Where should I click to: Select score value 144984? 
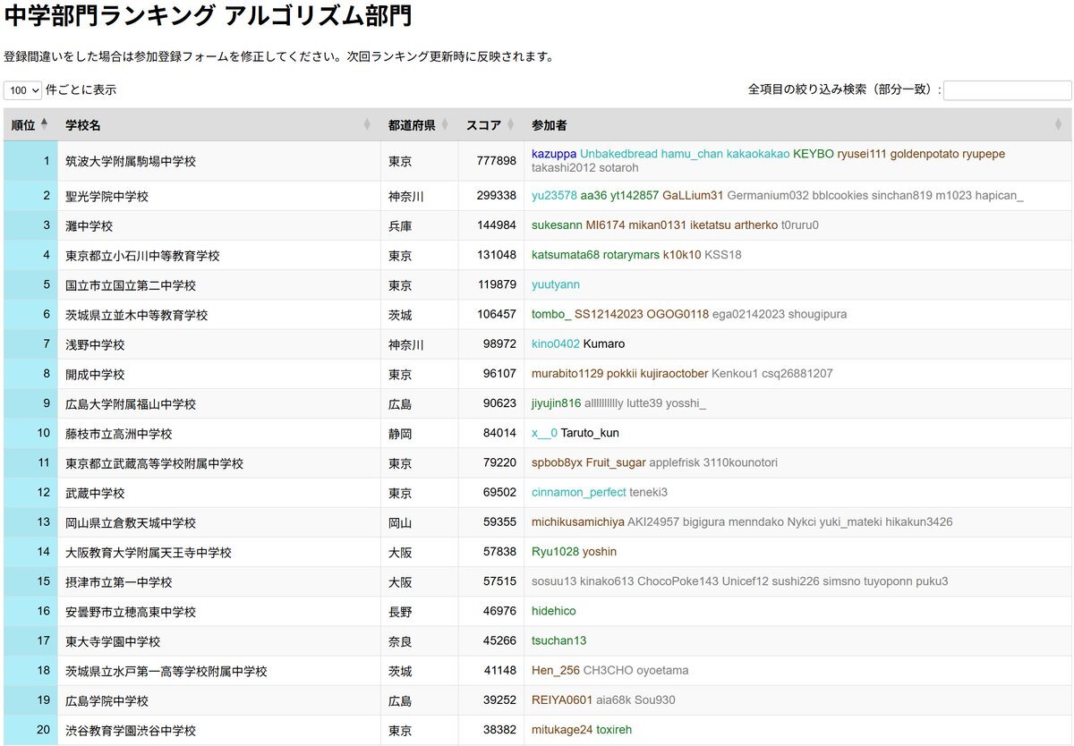[497, 225]
